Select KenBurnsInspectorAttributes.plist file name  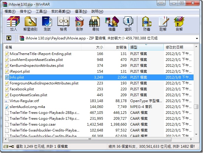[x=37, y=66]
